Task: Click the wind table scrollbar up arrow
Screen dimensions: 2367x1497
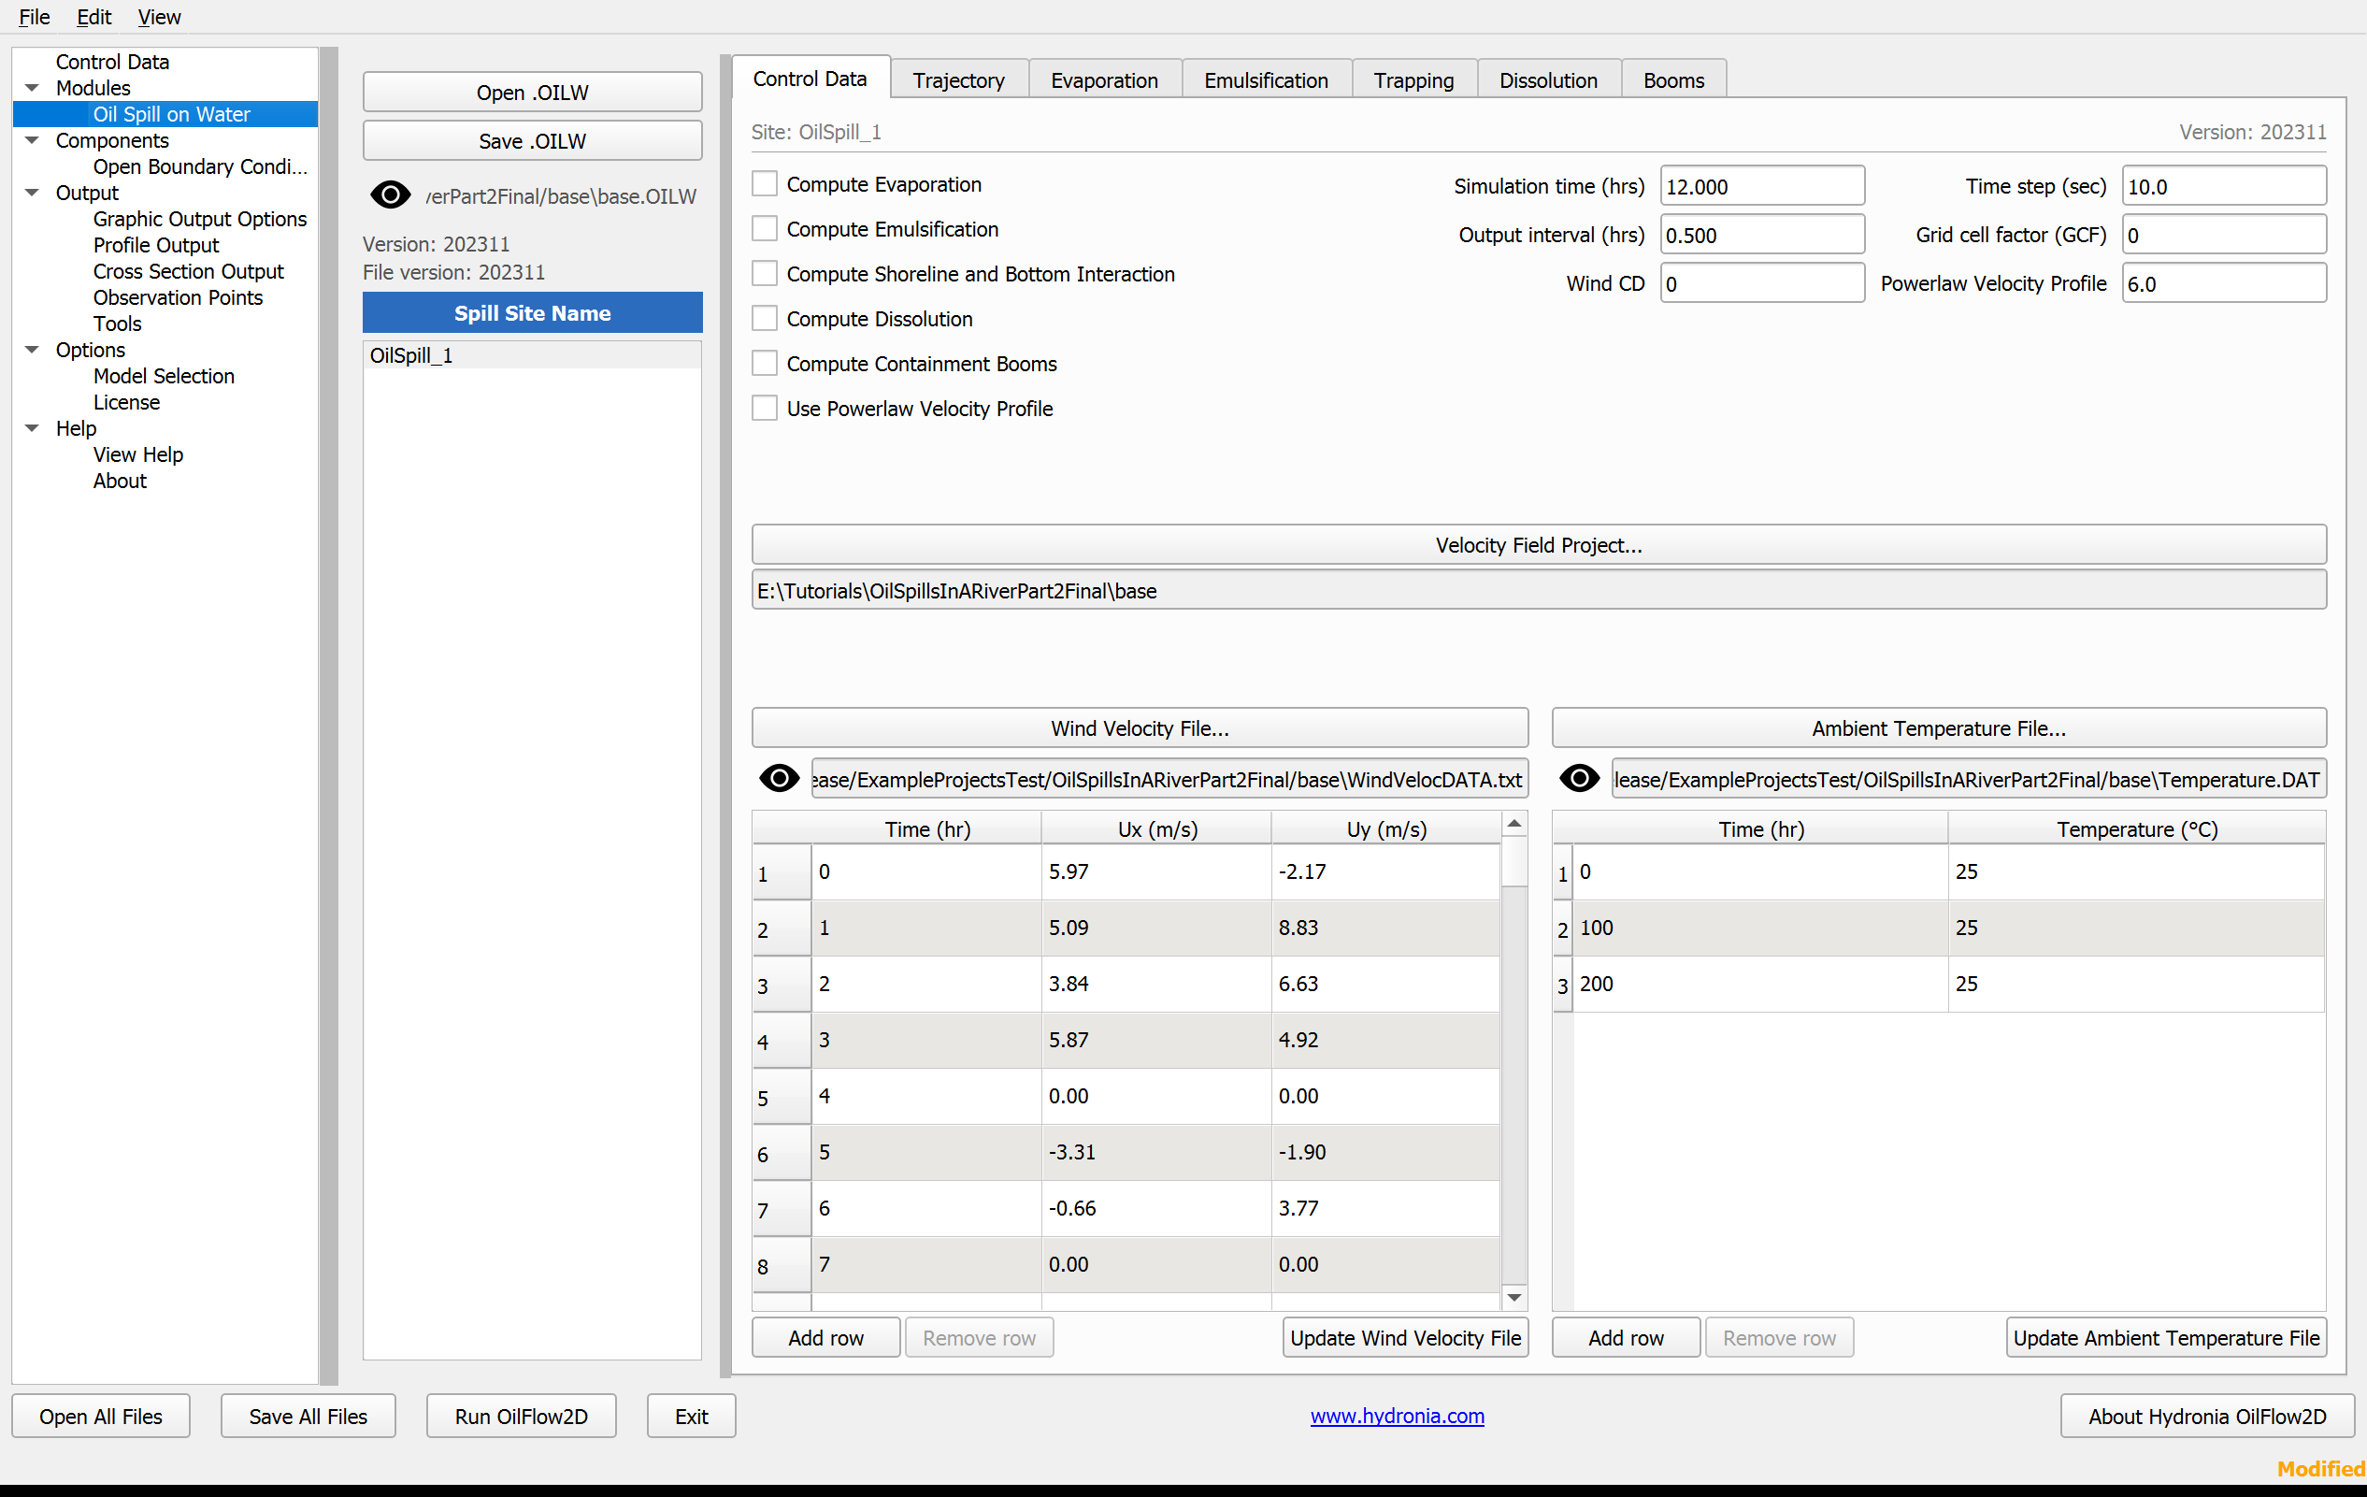Action: (x=1514, y=824)
